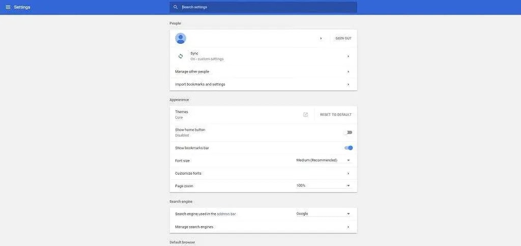
Task: Open the Page zoom dropdown
Action: (x=324, y=185)
